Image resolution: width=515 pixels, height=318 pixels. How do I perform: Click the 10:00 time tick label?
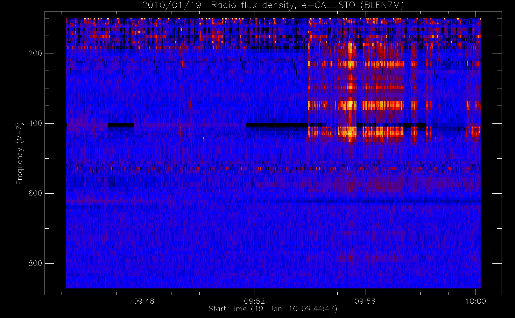coord(476,301)
